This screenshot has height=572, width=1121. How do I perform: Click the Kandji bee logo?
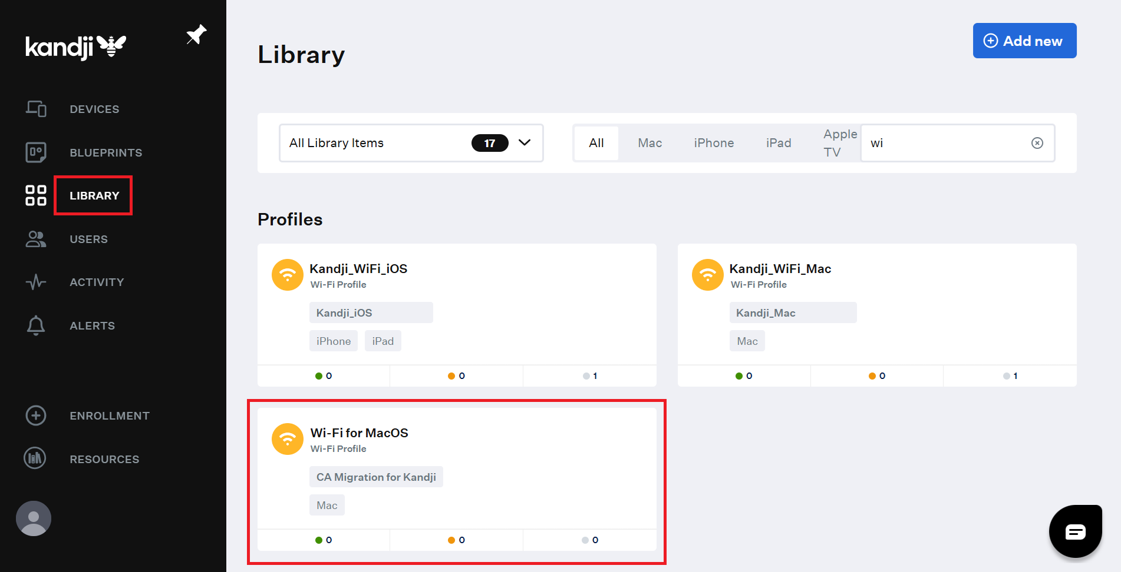tap(76, 47)
